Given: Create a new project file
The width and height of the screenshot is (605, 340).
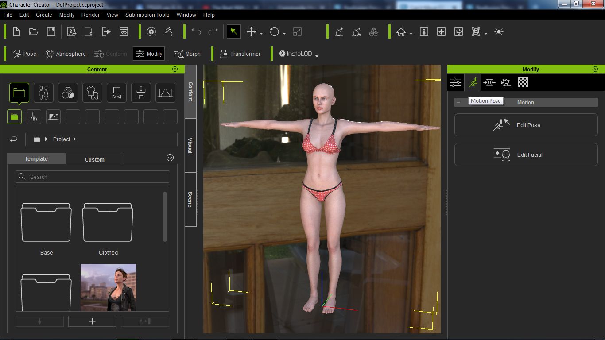Looking at the screenshot, I should (x=16, y=32).
